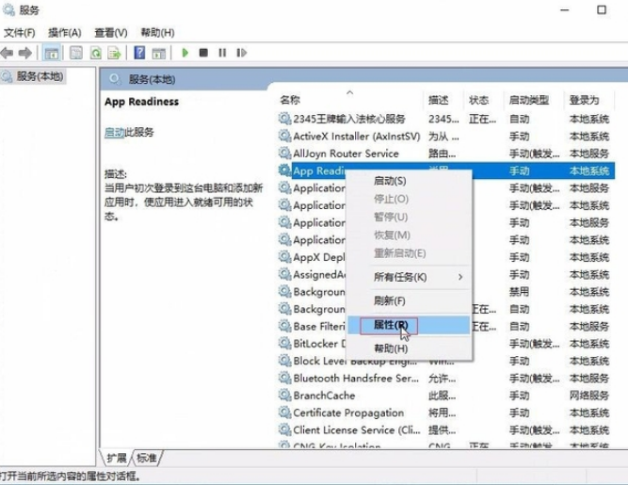The image size is (628, 485).
Task: Click the green Start service play icon
Action: (185, 53)
